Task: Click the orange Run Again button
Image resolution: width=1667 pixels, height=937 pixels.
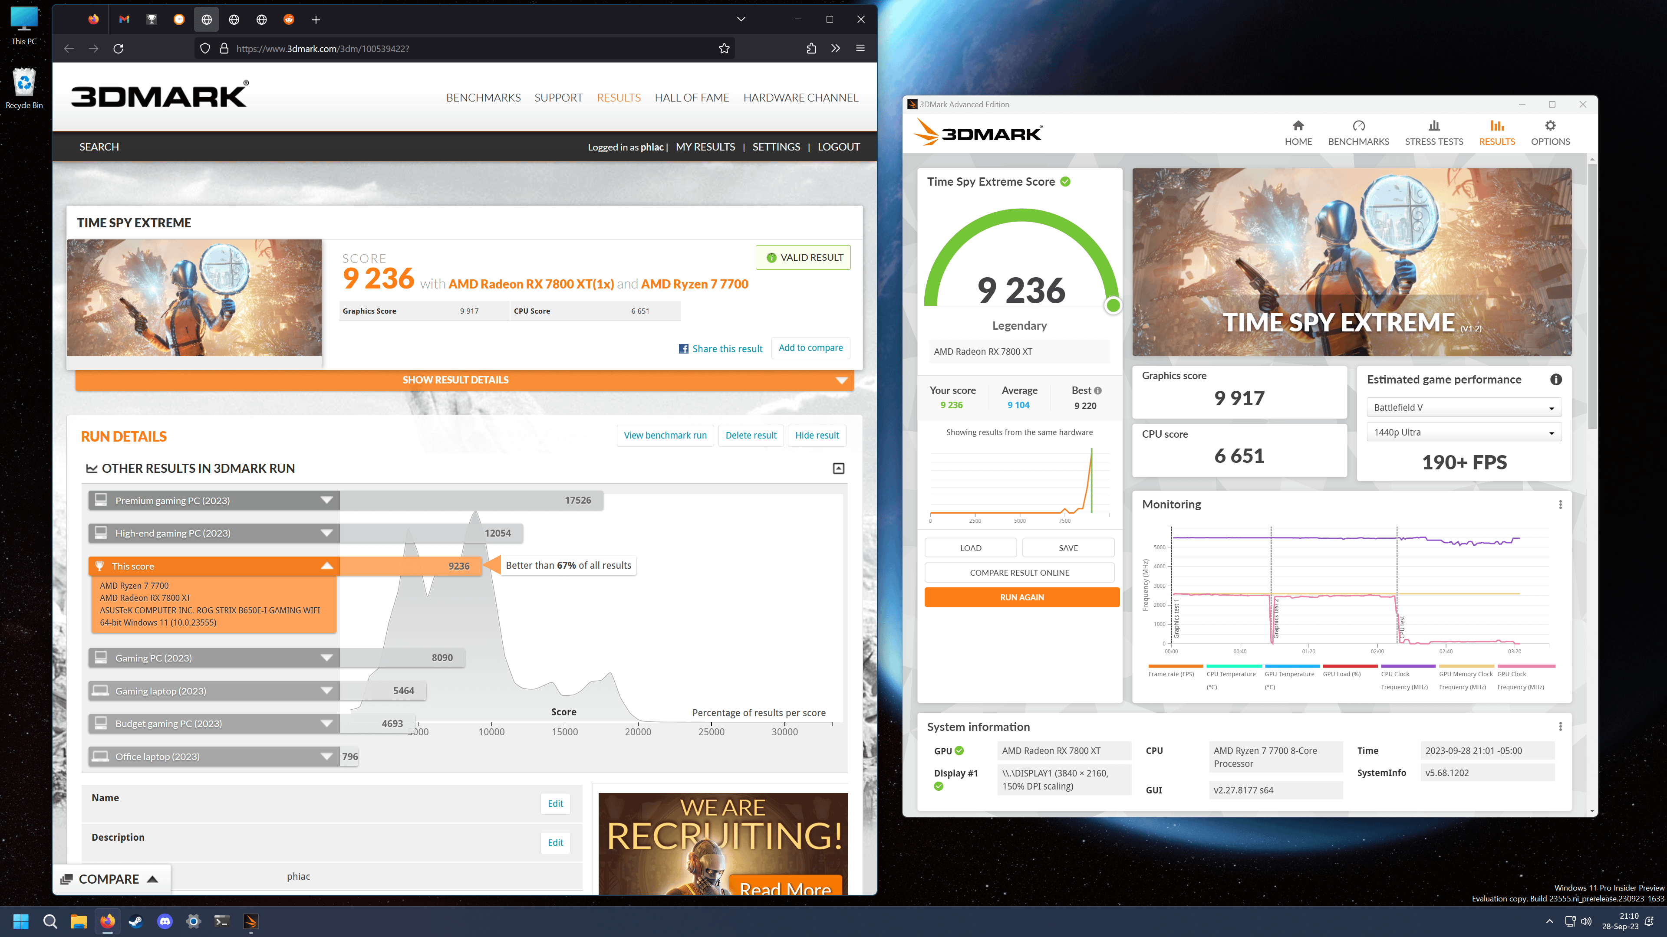Action: [1022, 597]
